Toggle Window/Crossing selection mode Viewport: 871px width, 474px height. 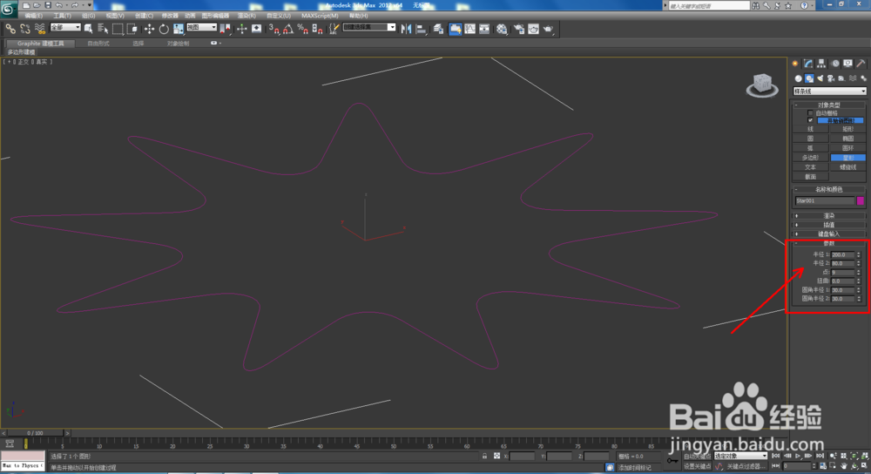coord(132,29)
